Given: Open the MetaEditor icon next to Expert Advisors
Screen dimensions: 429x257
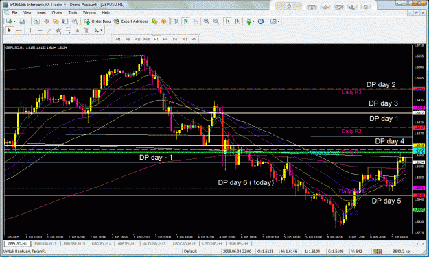Looking at the screenshot, I should tap(154, 21).
